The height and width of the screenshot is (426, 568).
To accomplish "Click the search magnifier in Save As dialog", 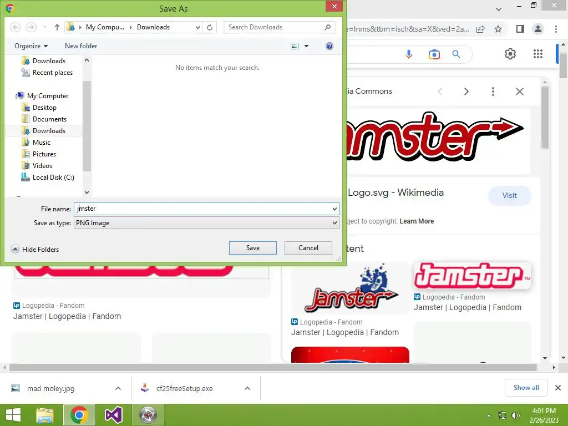I will [327, 27].
